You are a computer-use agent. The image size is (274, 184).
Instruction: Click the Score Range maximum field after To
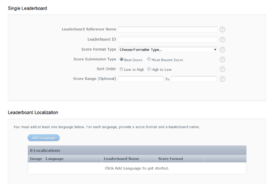point(194,79)
